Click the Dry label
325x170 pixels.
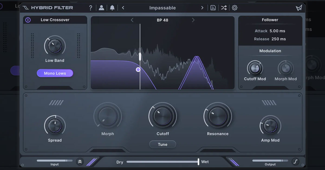pos(120,162)
